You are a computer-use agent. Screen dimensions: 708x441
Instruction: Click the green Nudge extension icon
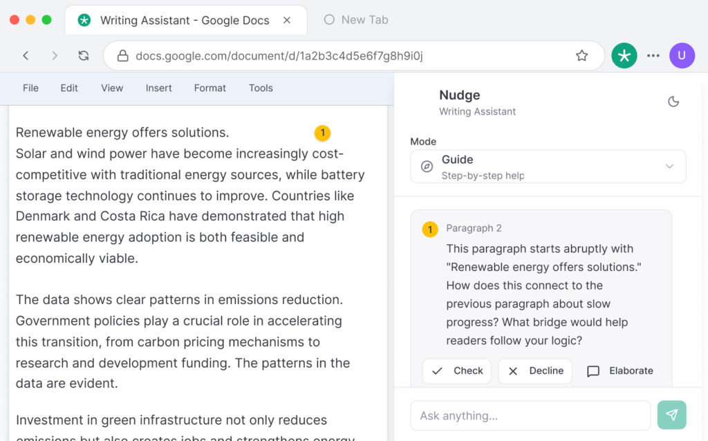click(x=624, y=56)
